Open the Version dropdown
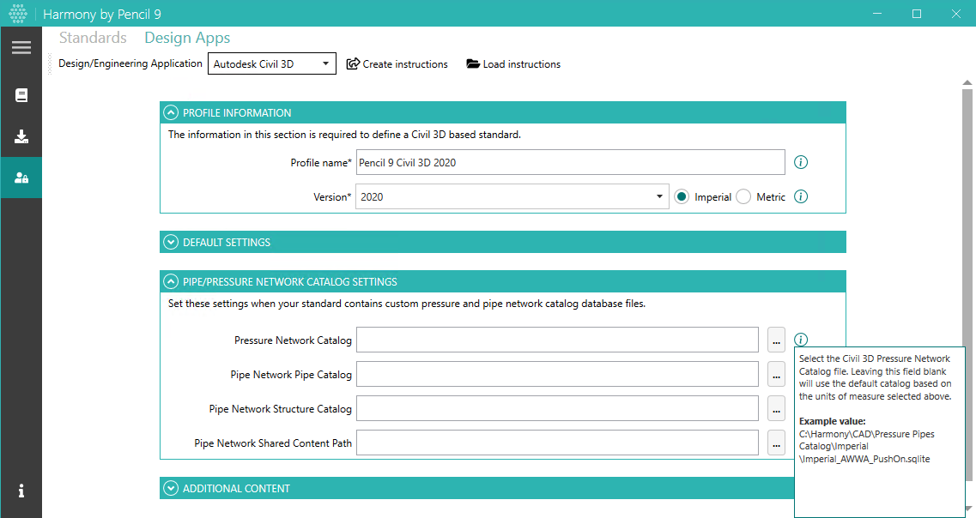 click(512, 196)
